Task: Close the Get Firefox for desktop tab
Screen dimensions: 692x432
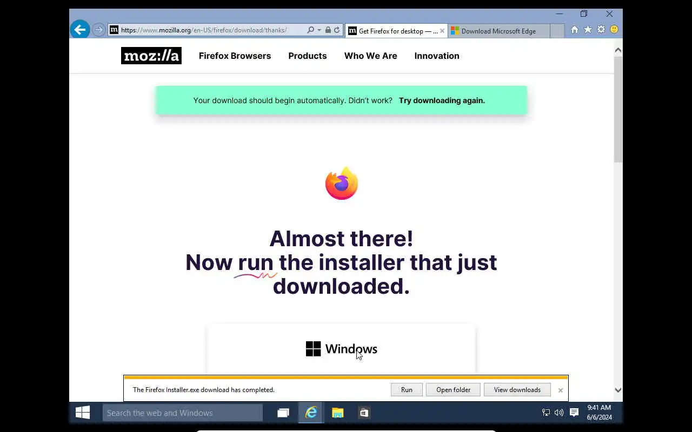Action: point(442,31)
